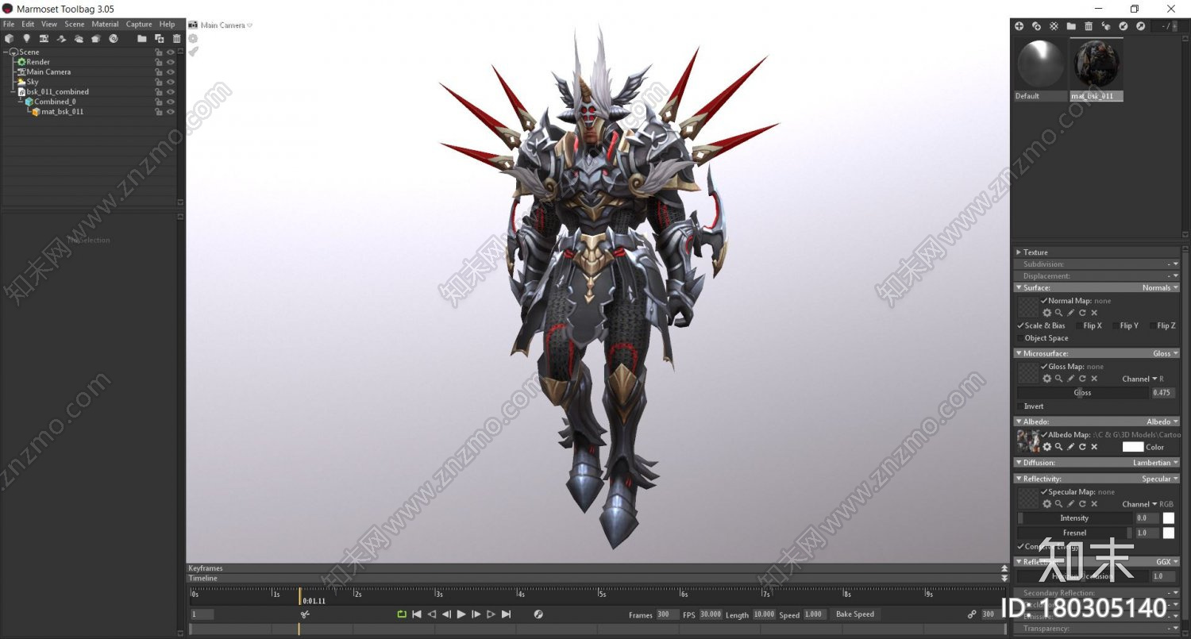Viewport: 1191px width, 639px height.
Task: Open the Surface Normals model dropdown
Action: 1160,288
